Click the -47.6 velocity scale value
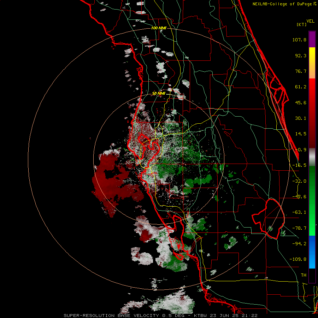The width and height of the screenshot is (318, 318). coord(299,197)
